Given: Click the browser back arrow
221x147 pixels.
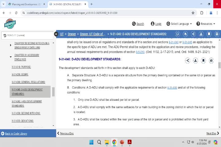Looking at the screenshot, I should [4, 13].
